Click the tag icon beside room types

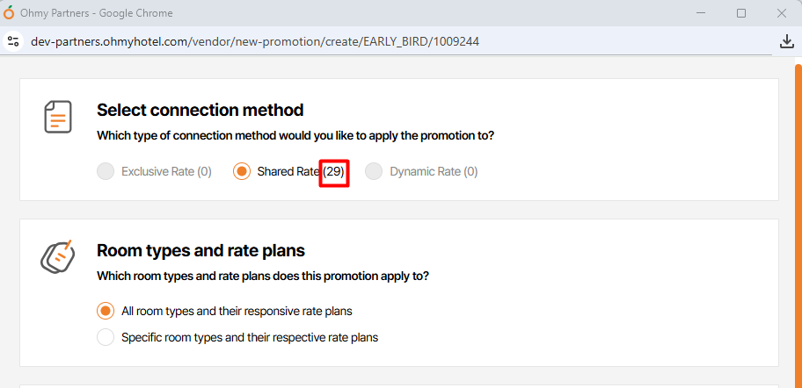click(x=58, y=255)
